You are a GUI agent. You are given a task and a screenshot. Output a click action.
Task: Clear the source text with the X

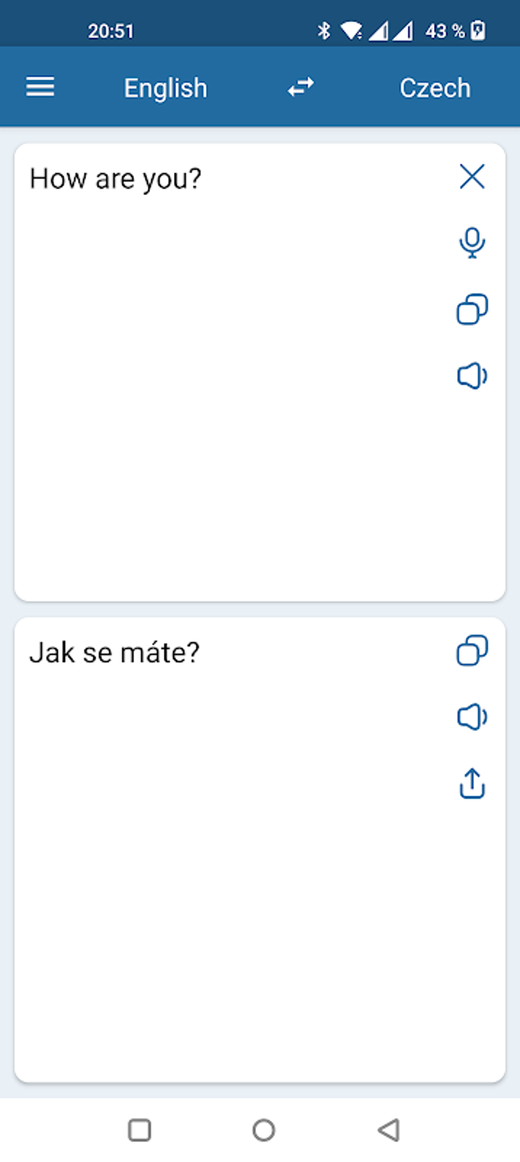[x=472, y=177]
